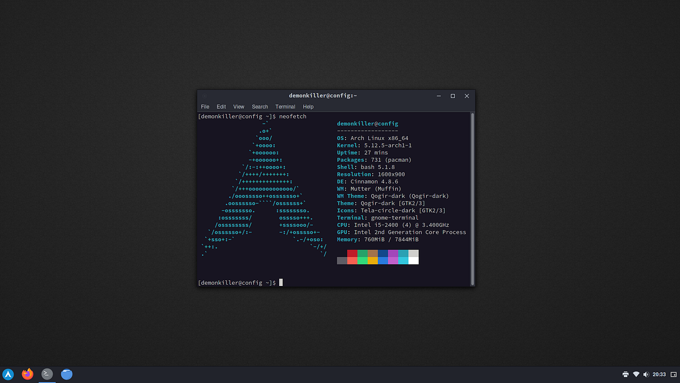Viewport: 680px width, 383px height.
Task: Open the Edit menu
Action: (x=221, y=106)
